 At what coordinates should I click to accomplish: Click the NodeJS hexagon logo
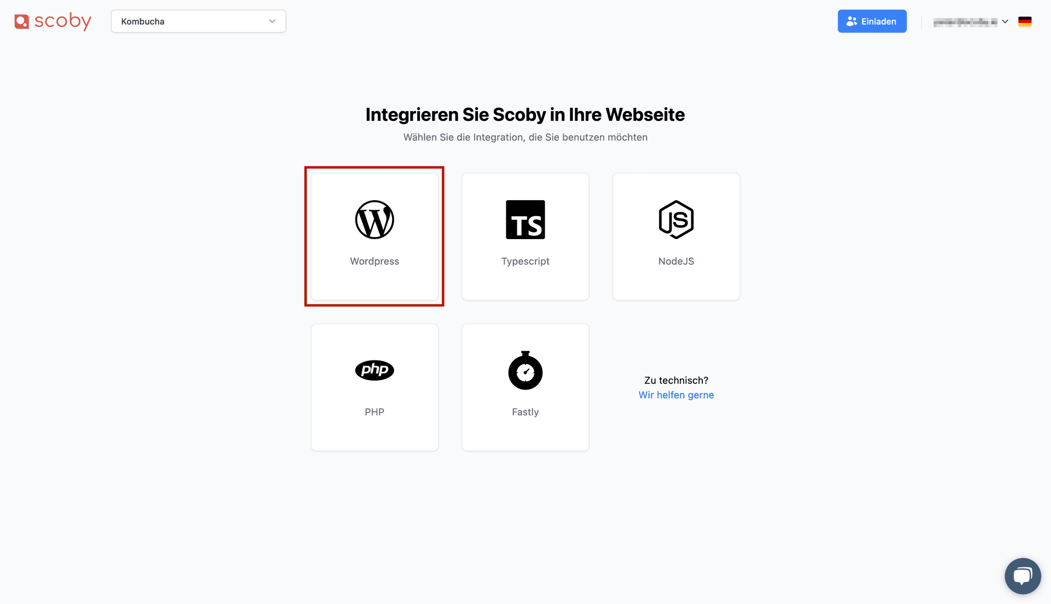[676, 219]
